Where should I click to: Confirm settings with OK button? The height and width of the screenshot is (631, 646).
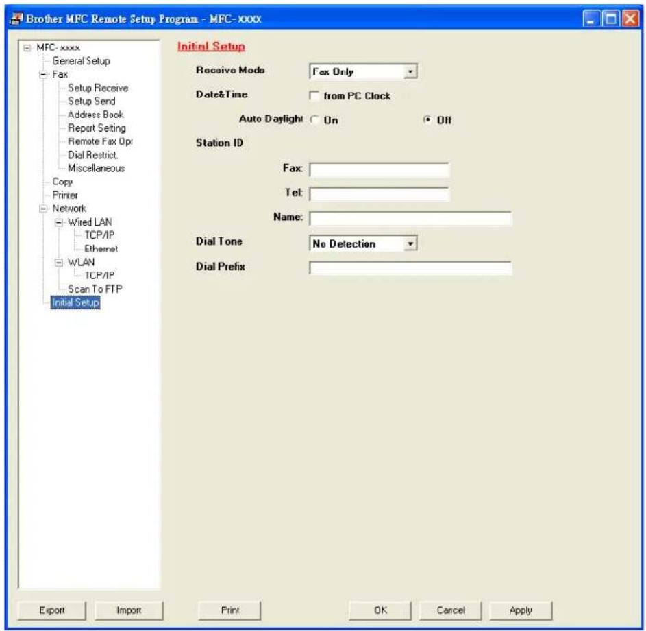coord(380,610)
